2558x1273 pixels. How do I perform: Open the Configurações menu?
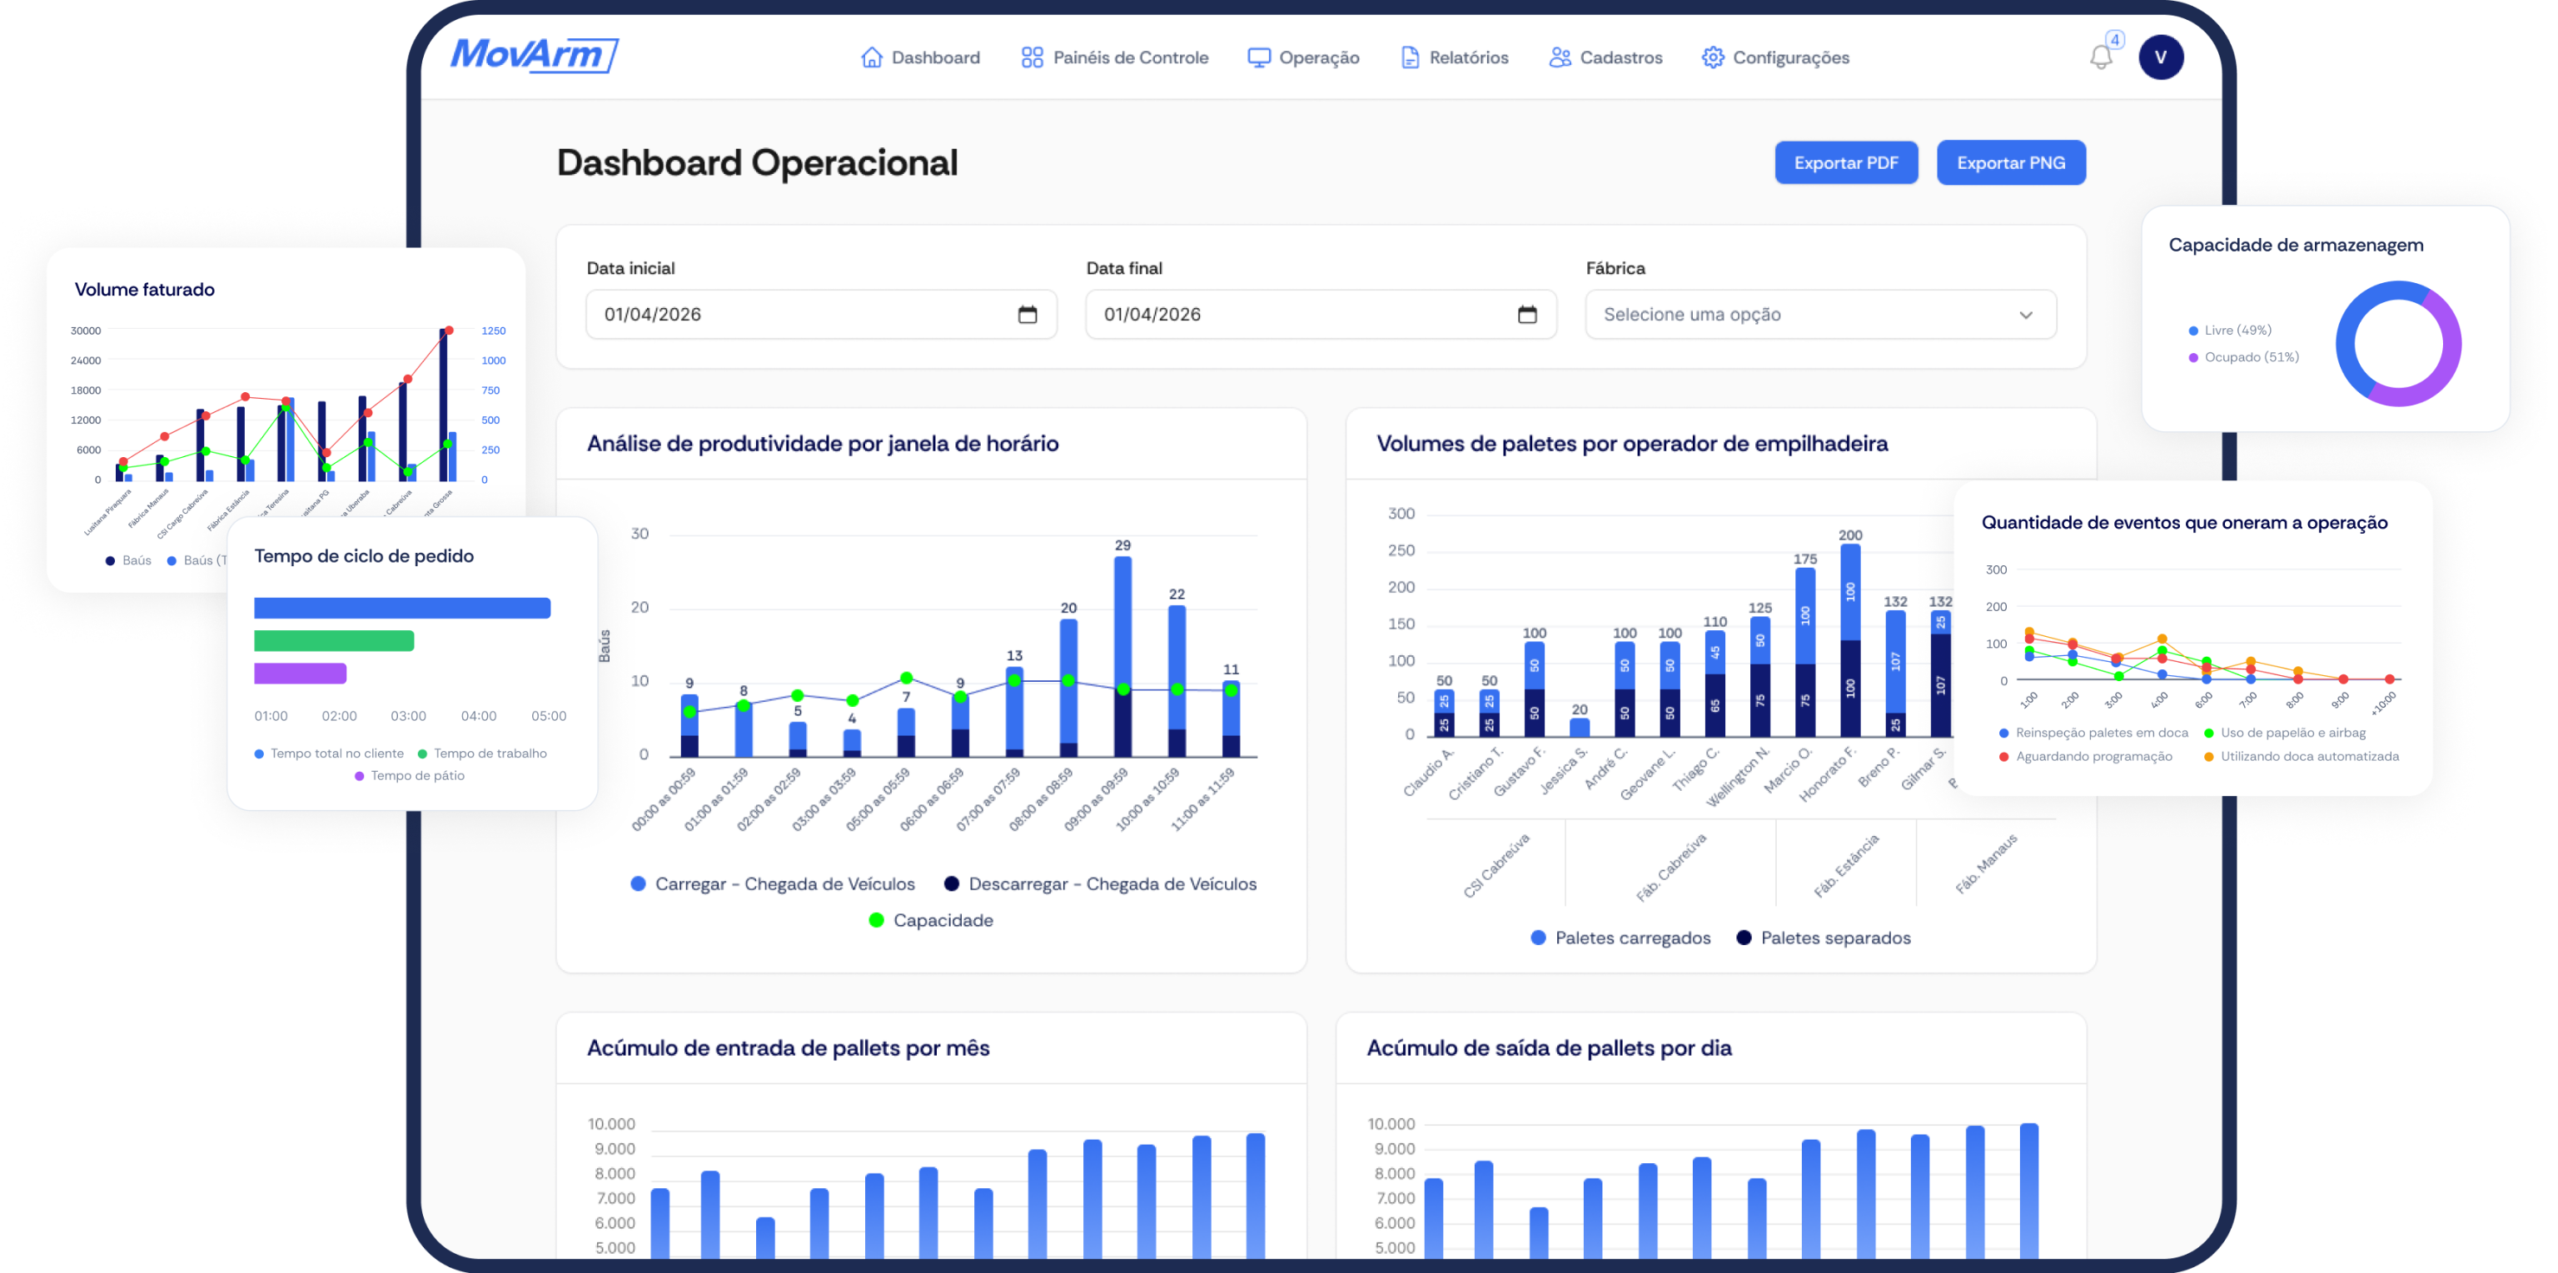point(1774,57)
